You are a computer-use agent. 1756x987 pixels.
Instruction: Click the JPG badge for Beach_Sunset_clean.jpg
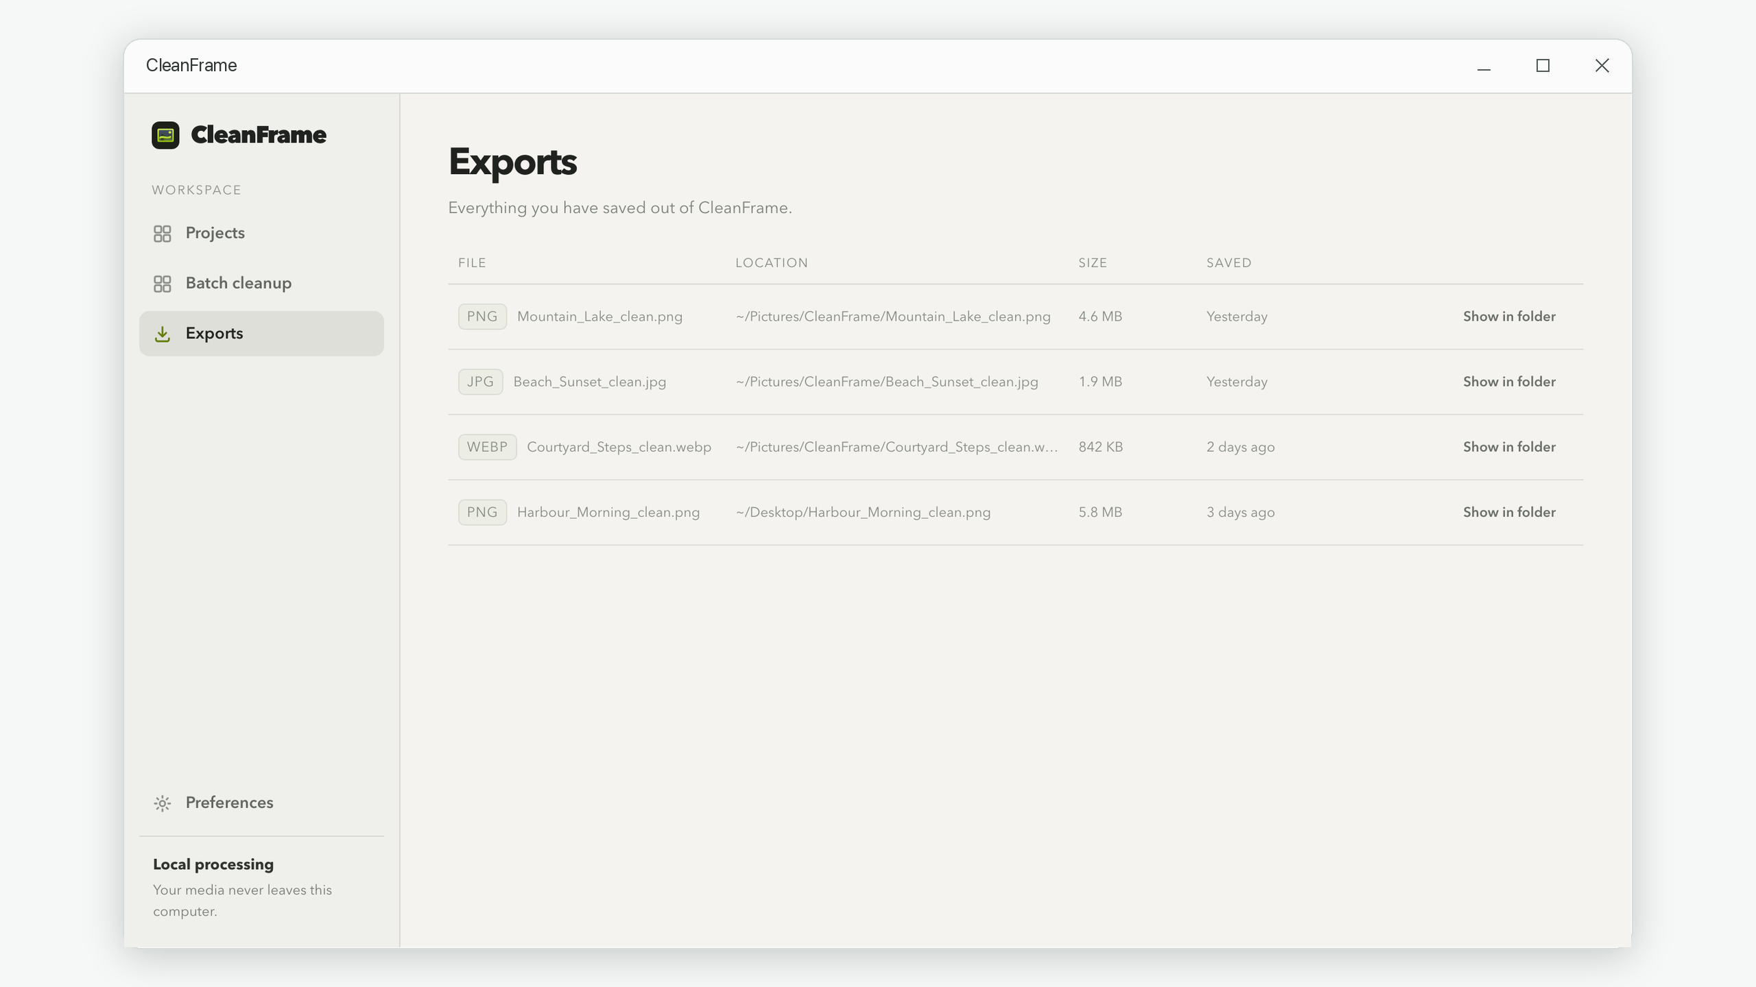tap(480, 382)
